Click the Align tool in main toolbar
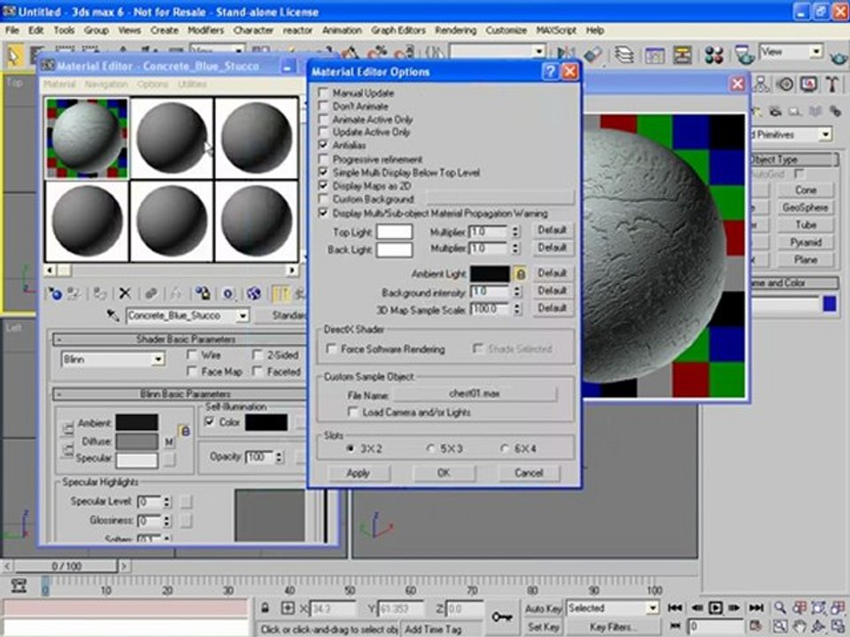850x637 pixels. pos(593,54)
